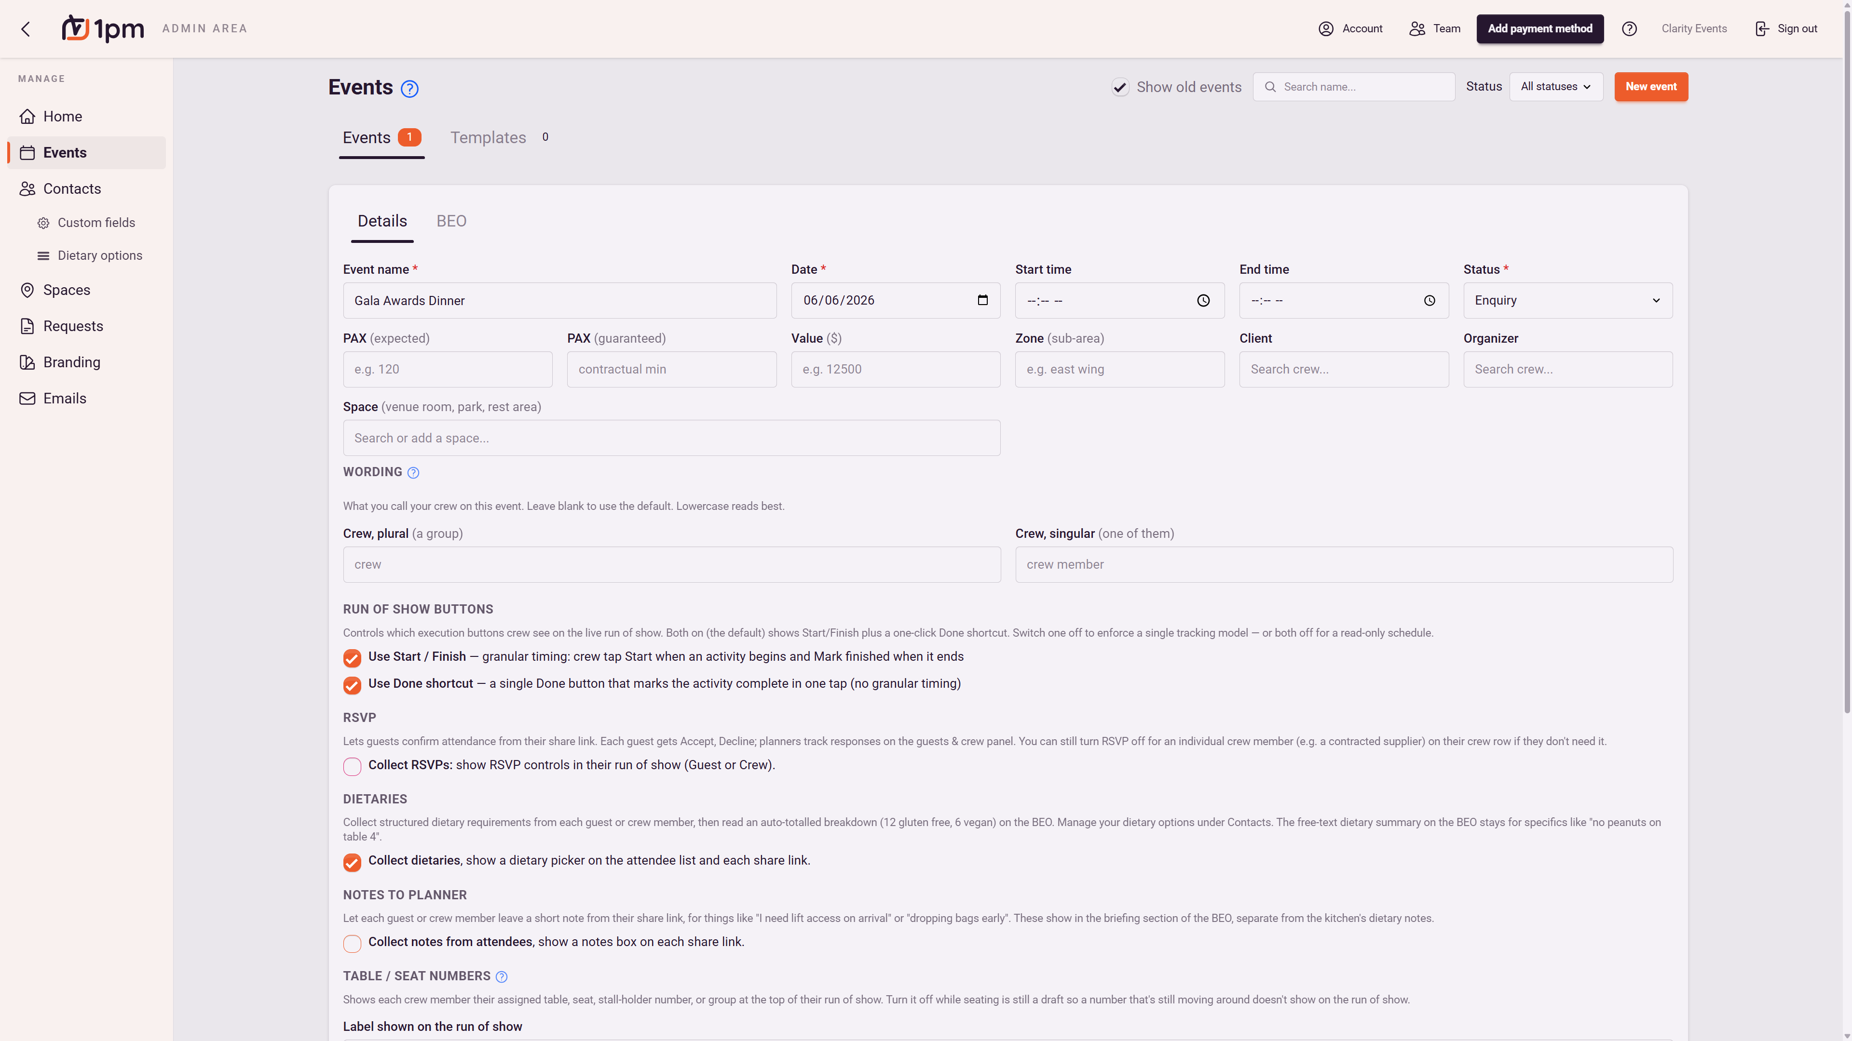The width and height of the screenshot is (1852, 1041).
Task: Toggle Collect dietaries checkbox
Action: 352,862
